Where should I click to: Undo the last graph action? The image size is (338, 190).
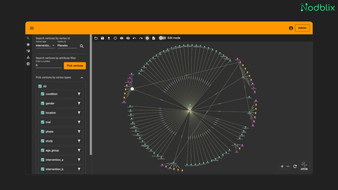(134, 38)
